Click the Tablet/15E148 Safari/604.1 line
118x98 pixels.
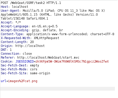pyautogui.click(x=25, y=19)
